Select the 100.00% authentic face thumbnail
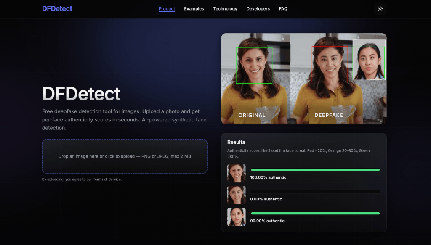Screen dimensions: 431x245 236,173
